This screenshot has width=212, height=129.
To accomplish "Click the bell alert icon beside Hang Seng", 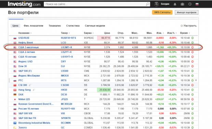I will point(34,90).
